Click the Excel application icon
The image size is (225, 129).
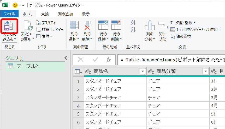point(5,5)
